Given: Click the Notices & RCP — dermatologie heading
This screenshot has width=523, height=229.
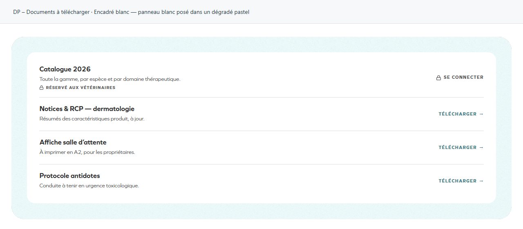Looking at the screenshot, I should [87, 109].
